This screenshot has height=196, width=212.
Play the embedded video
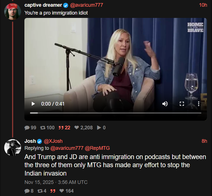[x=33, y=104]
